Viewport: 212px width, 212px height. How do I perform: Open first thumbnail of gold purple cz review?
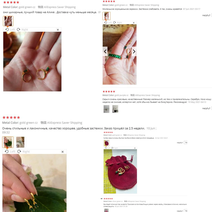pyautogui.click(x=107, y=109)
